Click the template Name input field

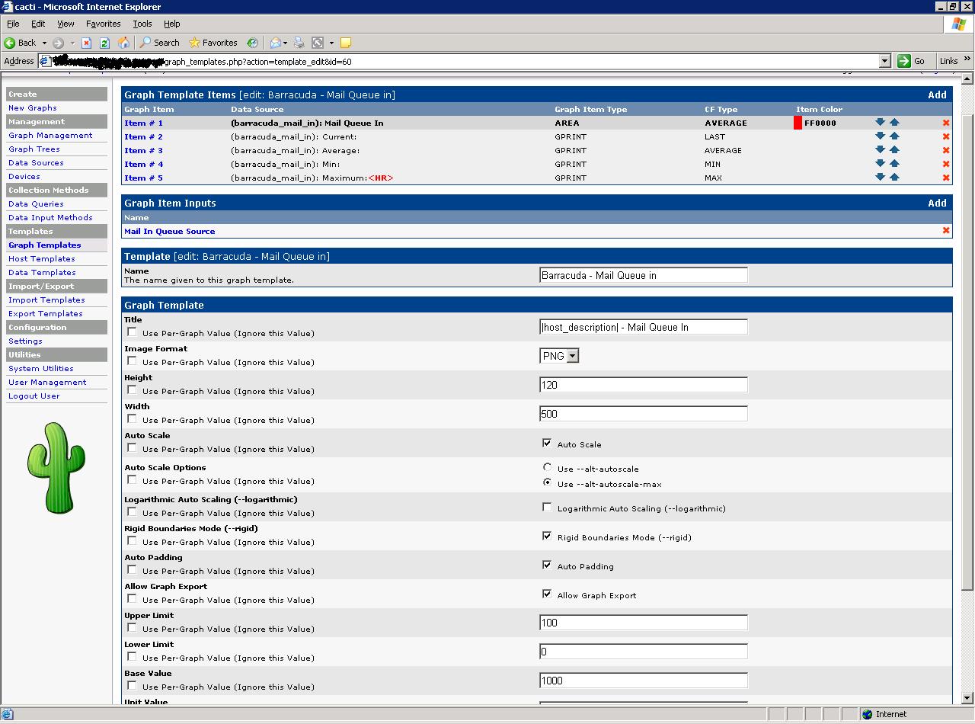(644, 275)
